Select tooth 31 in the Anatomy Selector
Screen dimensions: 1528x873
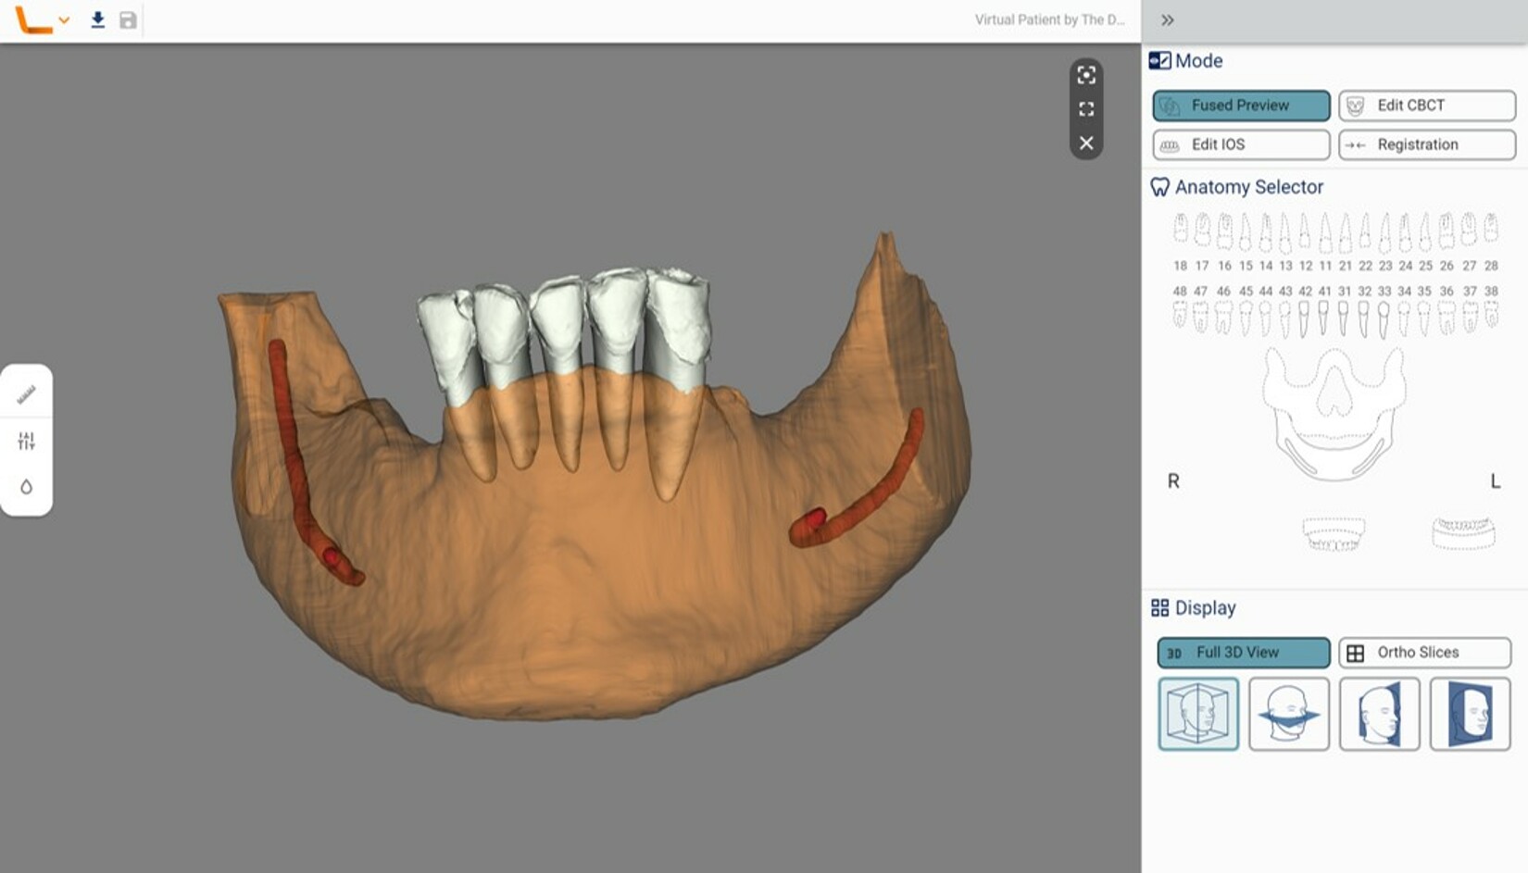tap(1345, 319)
